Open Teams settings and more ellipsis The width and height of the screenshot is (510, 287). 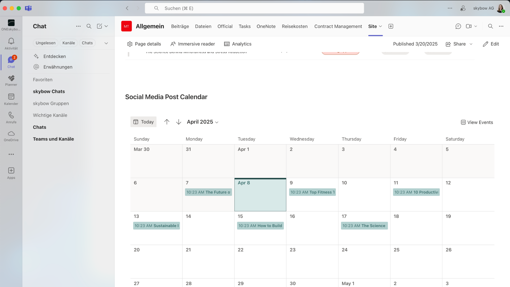tap(450, 8)
